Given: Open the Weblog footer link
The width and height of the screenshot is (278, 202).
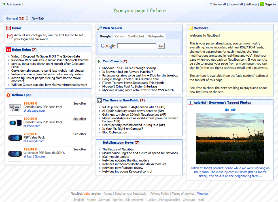Looking at the screenshot, I should pyautogui.click(x=202, y=194).
